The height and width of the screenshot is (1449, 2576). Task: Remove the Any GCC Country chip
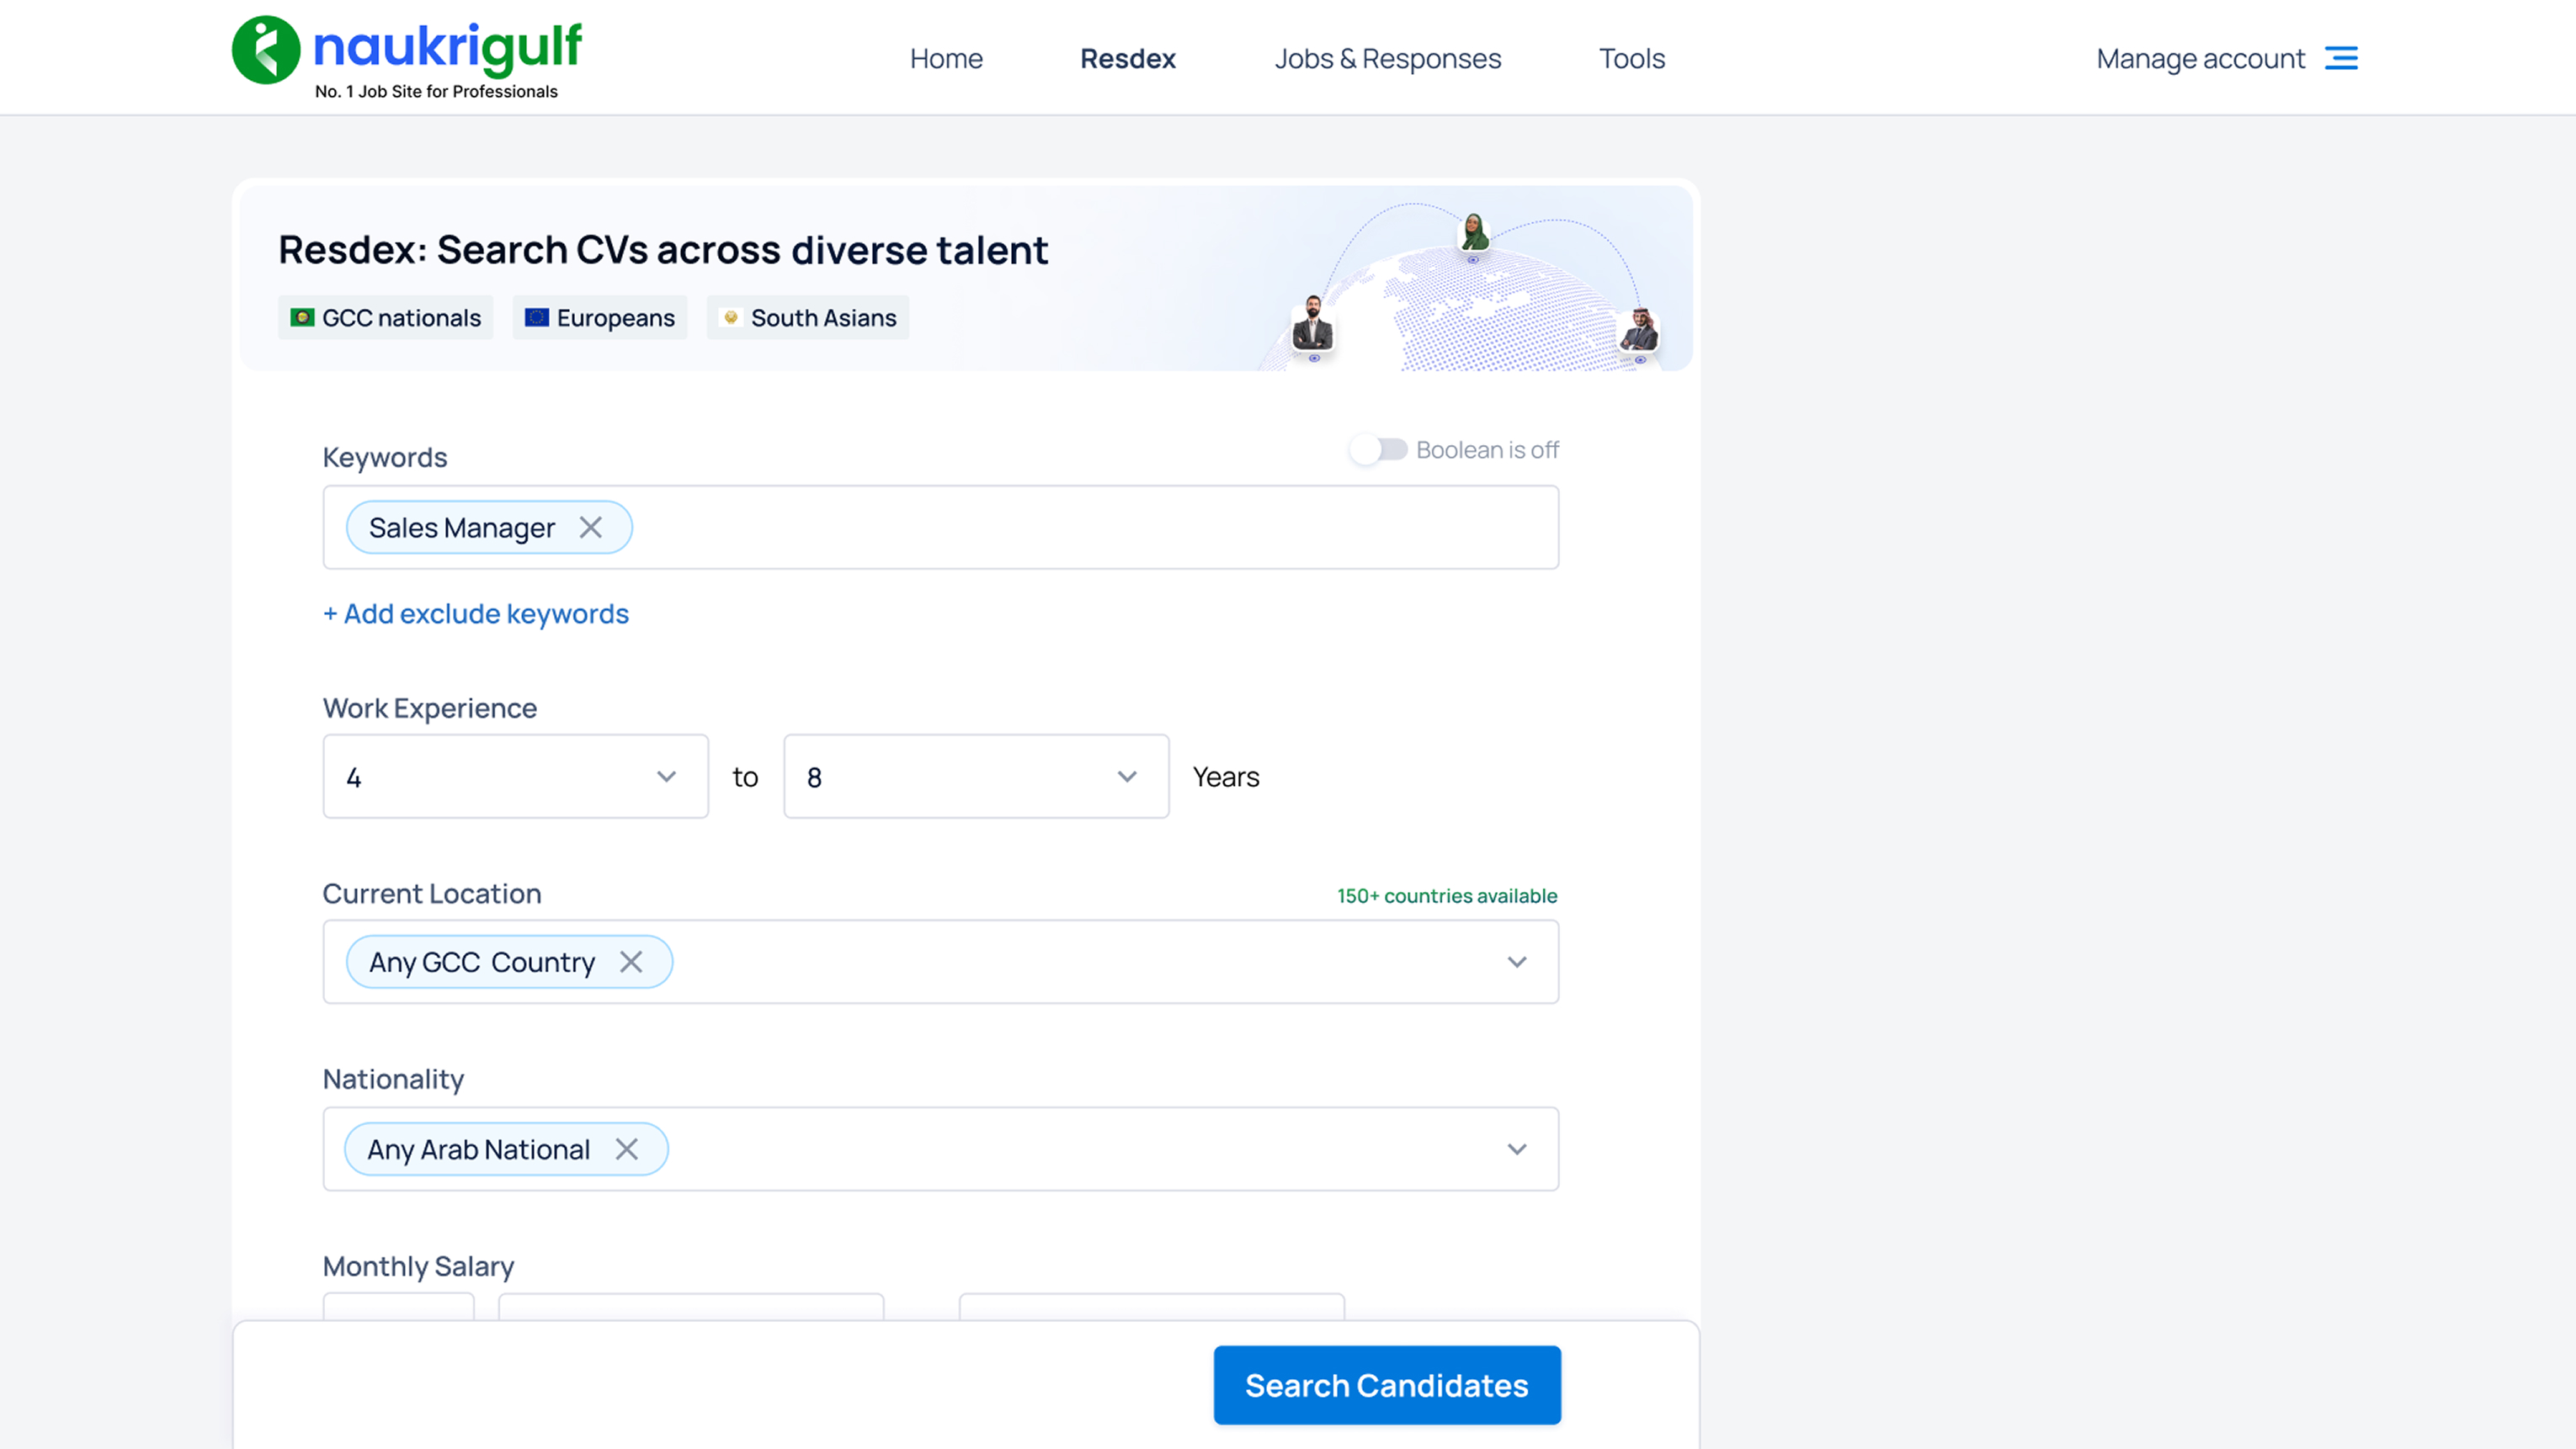631,961
